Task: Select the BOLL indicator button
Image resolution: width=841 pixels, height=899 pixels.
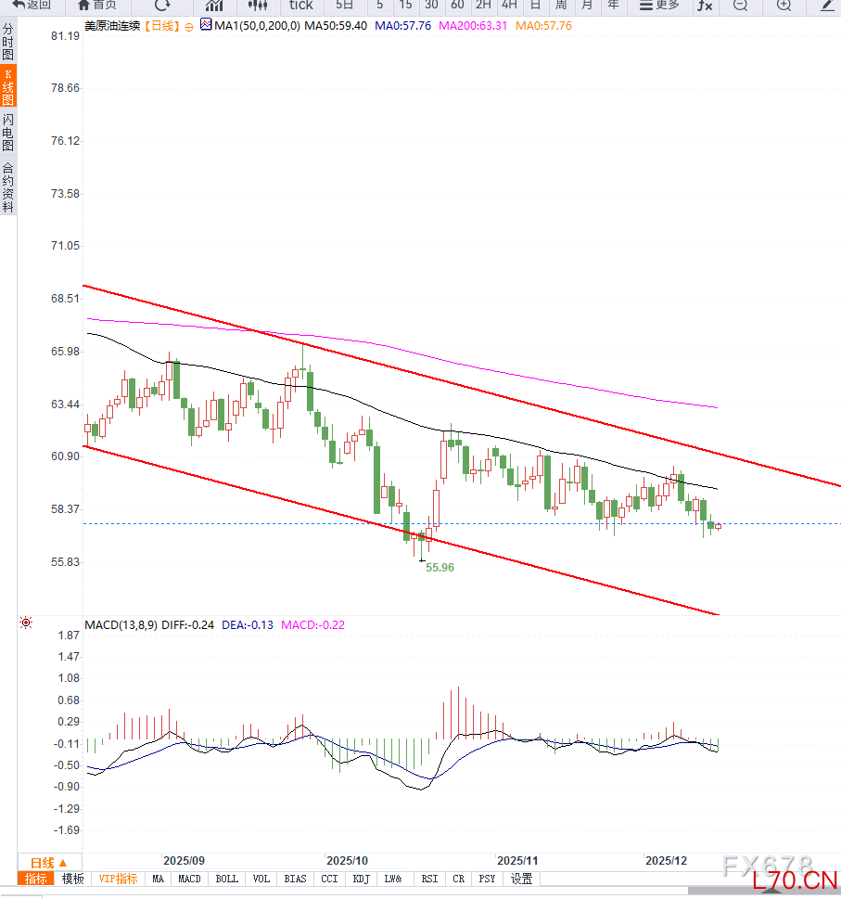Action: [x=226, y=879]
